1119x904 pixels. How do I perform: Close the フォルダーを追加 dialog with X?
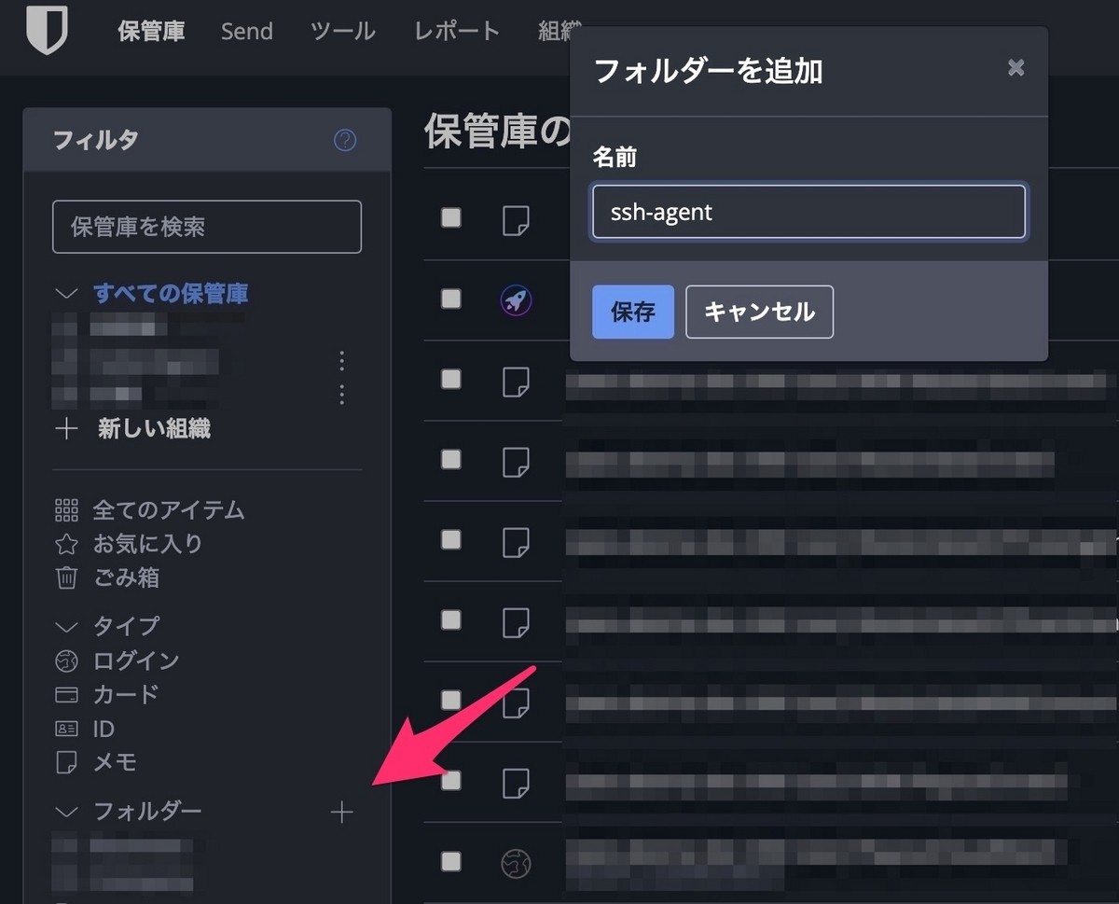(1016, 68)
